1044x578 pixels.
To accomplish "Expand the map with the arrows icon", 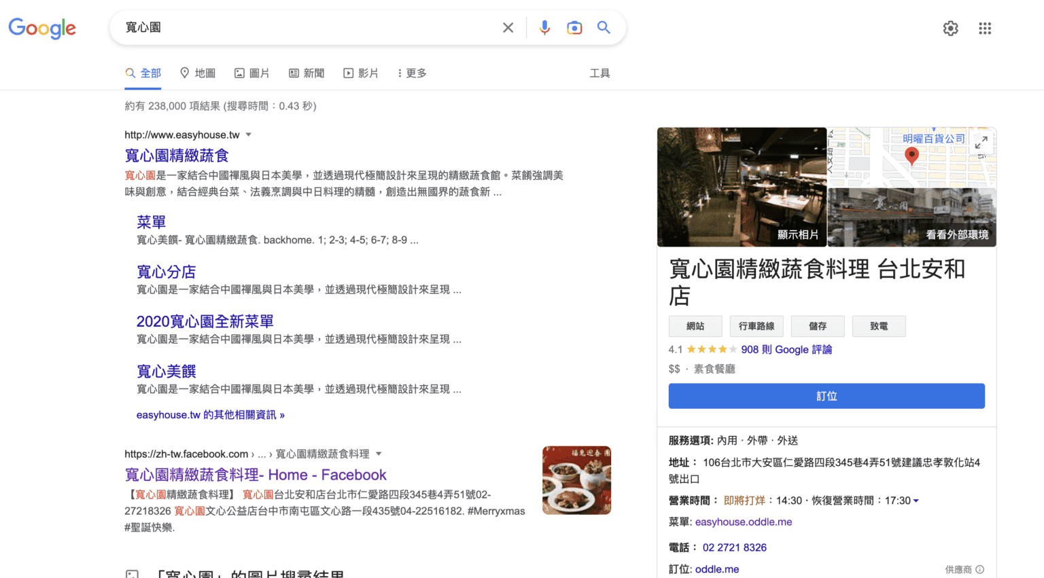I will click(981, 143).
